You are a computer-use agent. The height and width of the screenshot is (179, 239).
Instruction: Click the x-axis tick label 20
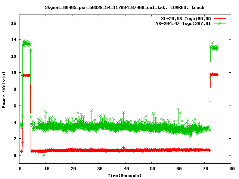click(x=73, y=169)
